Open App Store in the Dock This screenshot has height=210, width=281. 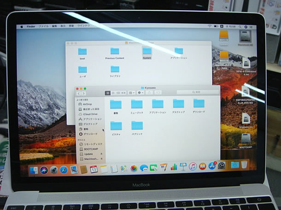[x=212, y=166]
